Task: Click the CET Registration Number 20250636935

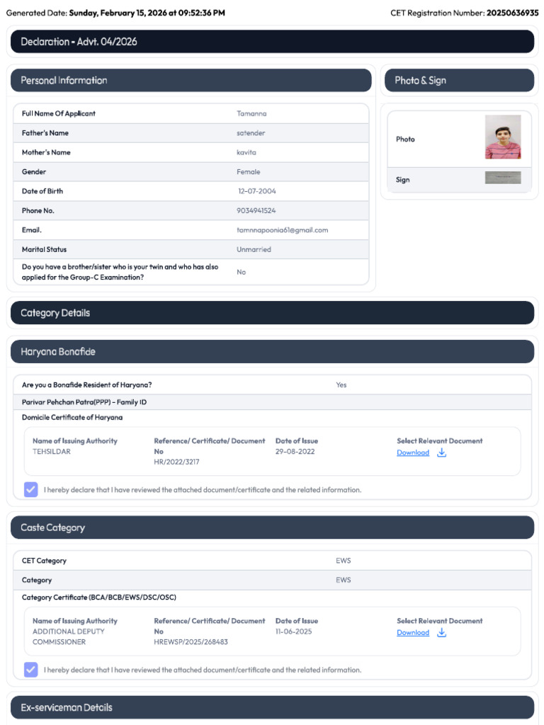Action: tap(513, 13)
